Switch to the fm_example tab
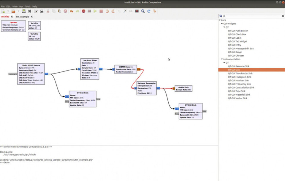This screenshot has height=181, width=285. 23,17
